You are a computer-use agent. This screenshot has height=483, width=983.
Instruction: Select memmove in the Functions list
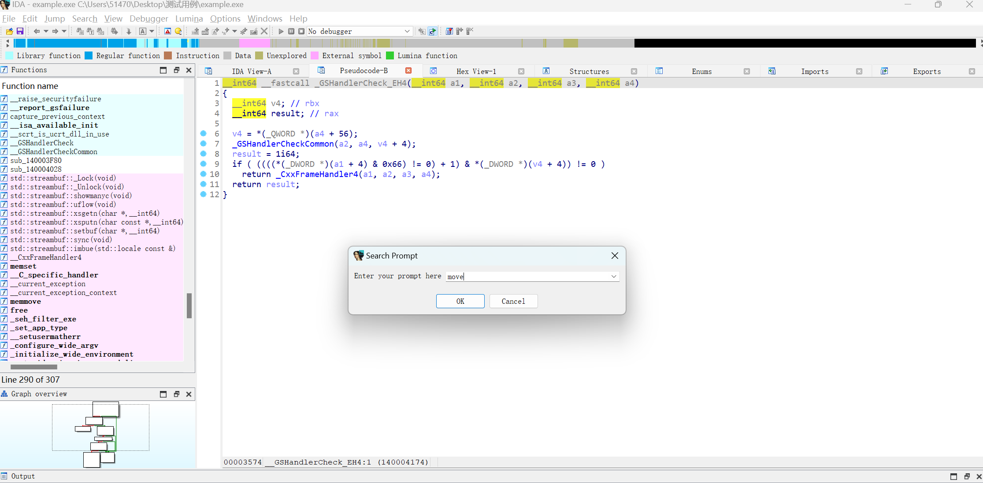coord(26,302)
